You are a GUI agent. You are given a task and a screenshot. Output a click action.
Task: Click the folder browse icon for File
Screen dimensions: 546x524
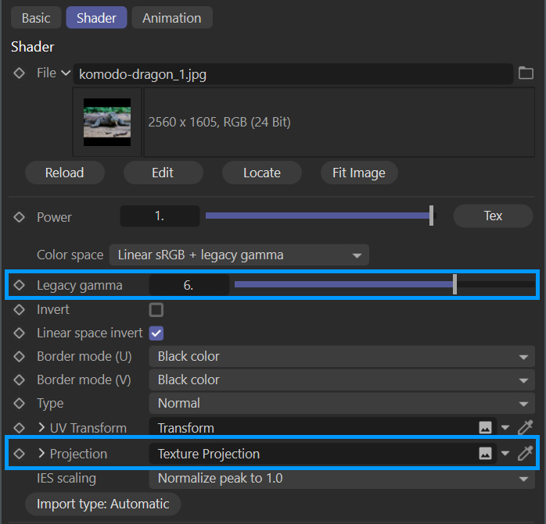526,73
